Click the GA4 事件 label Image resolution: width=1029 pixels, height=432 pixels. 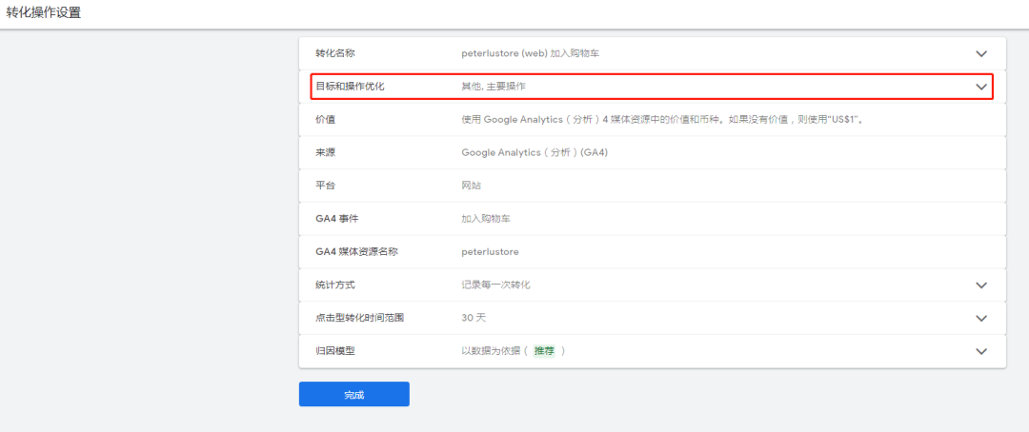click(x=336, y=219)
